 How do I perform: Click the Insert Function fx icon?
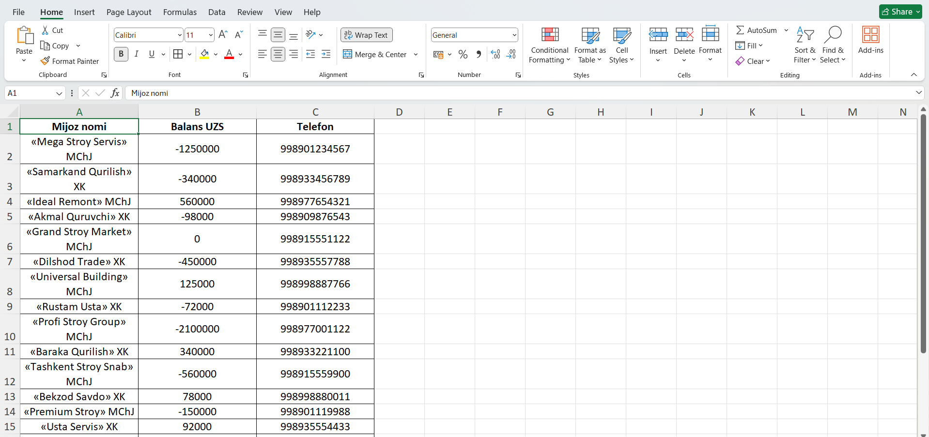115,93
